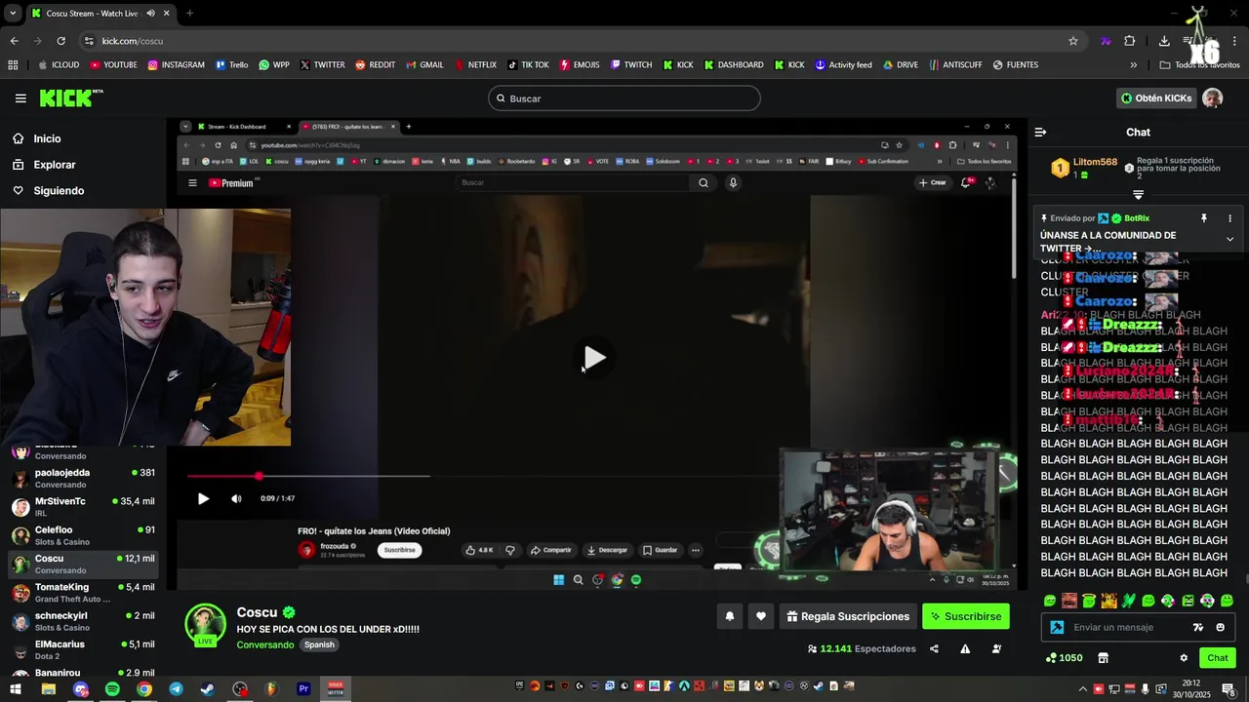Click Coscu channel avatar with LIVE badge
1249x702 pixels.
(206, 625)
